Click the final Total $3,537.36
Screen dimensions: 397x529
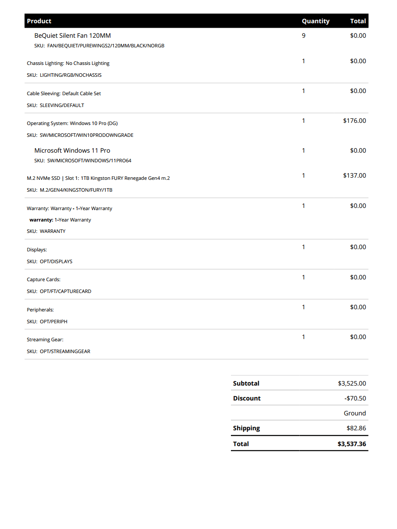click(352, 444)
